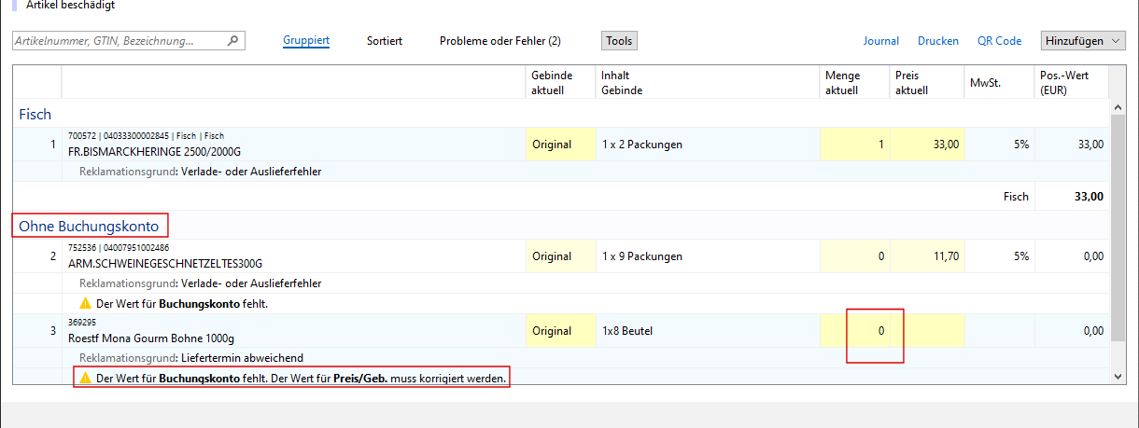Collapse the Ohne Buchungskonto group
This screenshot has height=428, width=1139.
tap(91, 226)
